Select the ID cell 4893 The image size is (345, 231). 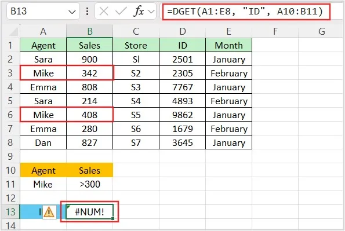183,101
